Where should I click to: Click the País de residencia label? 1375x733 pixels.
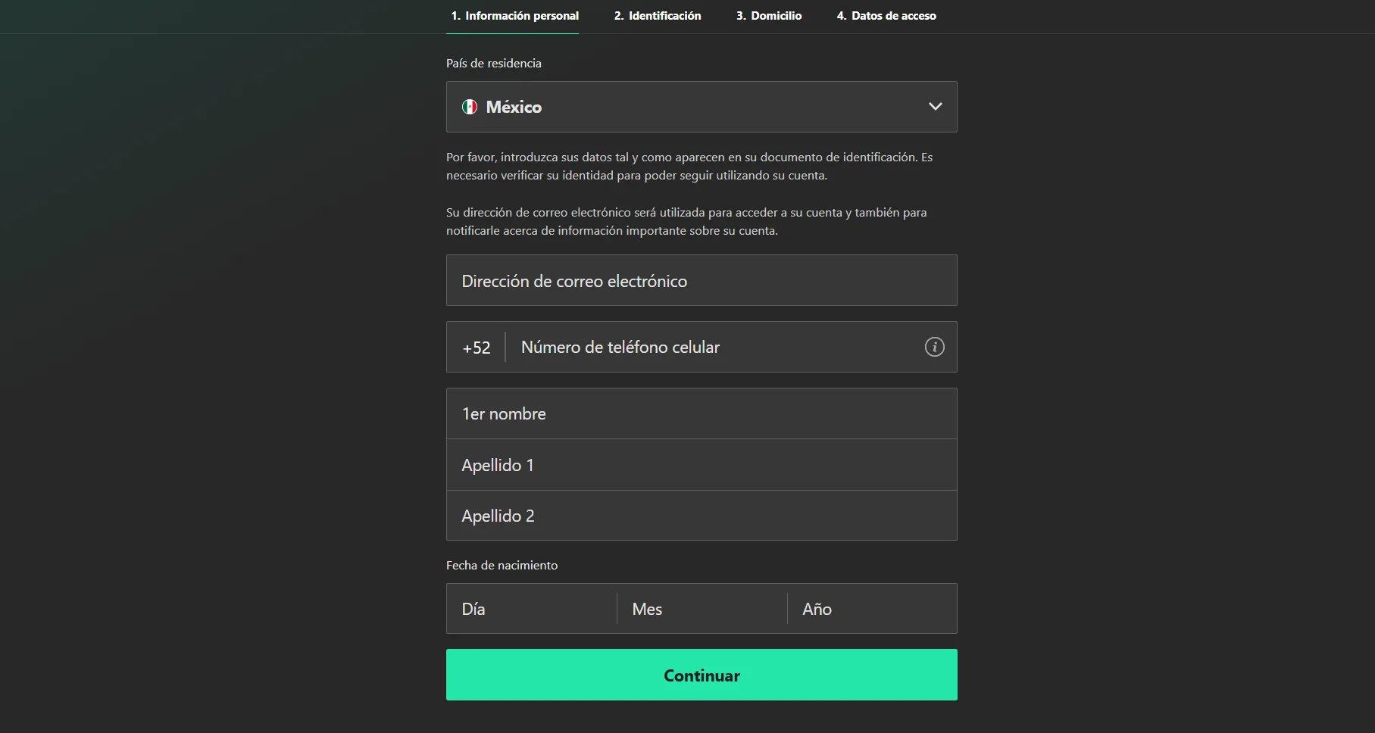click(494, 64)
